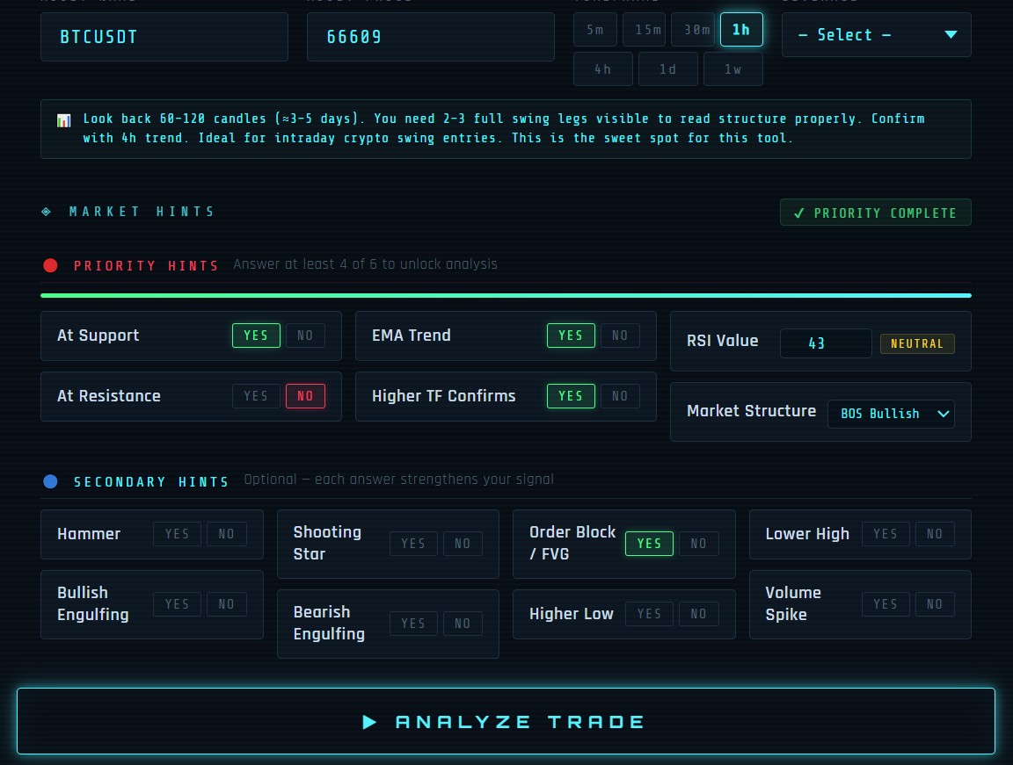Select the 1h timeframe
Screen dimensions: 1013x765
tap(741, 30)
